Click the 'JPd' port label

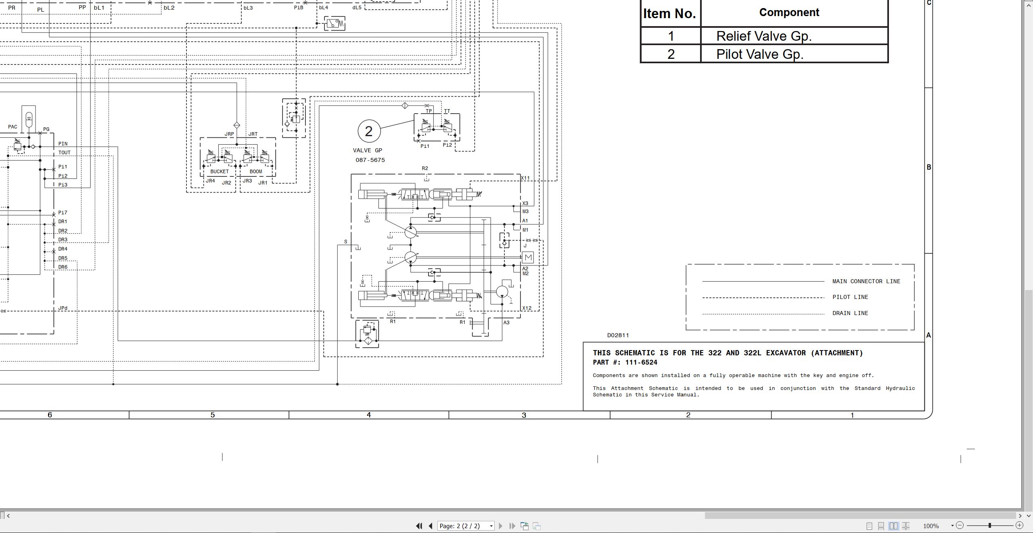point(63,308)
